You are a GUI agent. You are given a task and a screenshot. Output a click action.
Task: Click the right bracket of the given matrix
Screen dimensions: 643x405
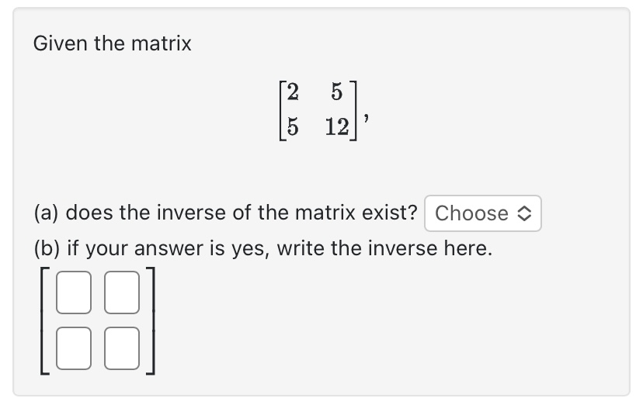(353, 111)
